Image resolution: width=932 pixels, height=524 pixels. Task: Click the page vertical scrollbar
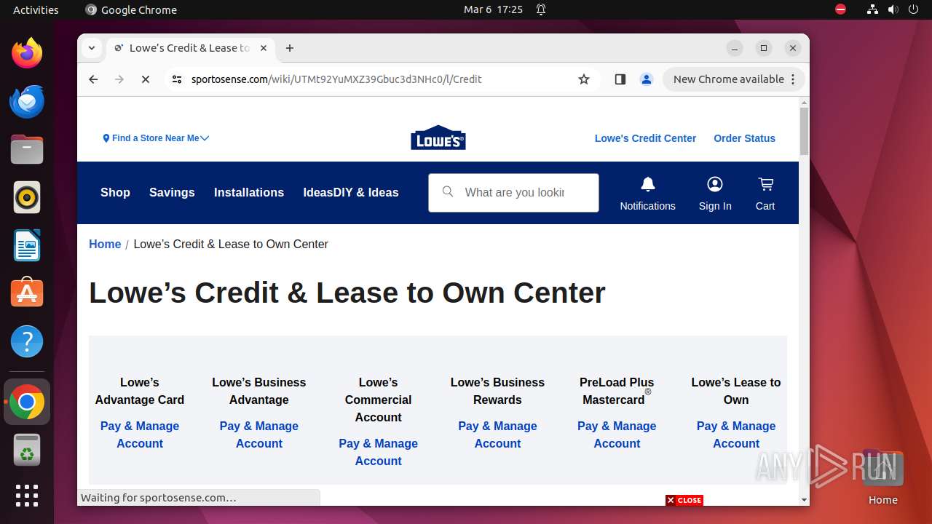tap(804, 131)
